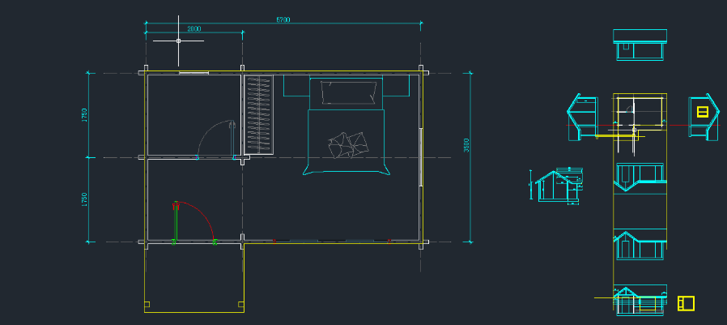Pick the lower 1750 dimension on the left
Viewport: 727px width, 325px height.
[x=85, y=199]
